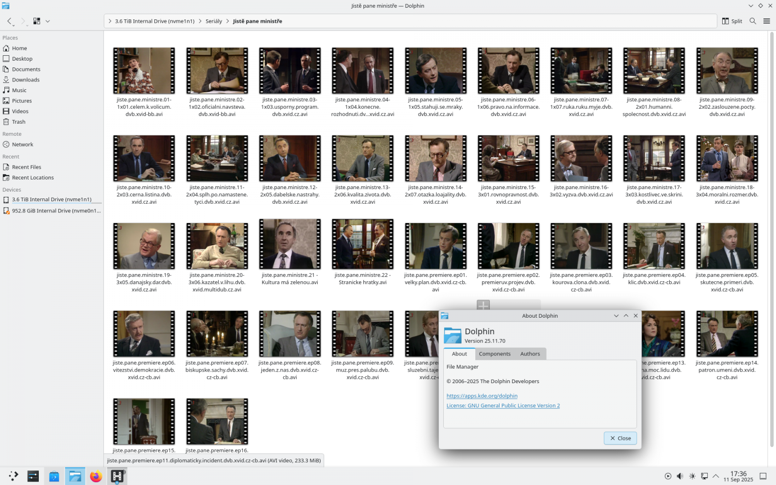Click Dolphin file manager taskbar icon
Viewport: 776px width, 485px height.
(x=75, y=476)
